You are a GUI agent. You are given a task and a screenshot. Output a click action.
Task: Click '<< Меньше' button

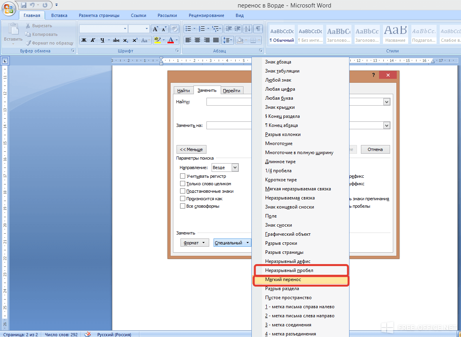pos(191,149)
